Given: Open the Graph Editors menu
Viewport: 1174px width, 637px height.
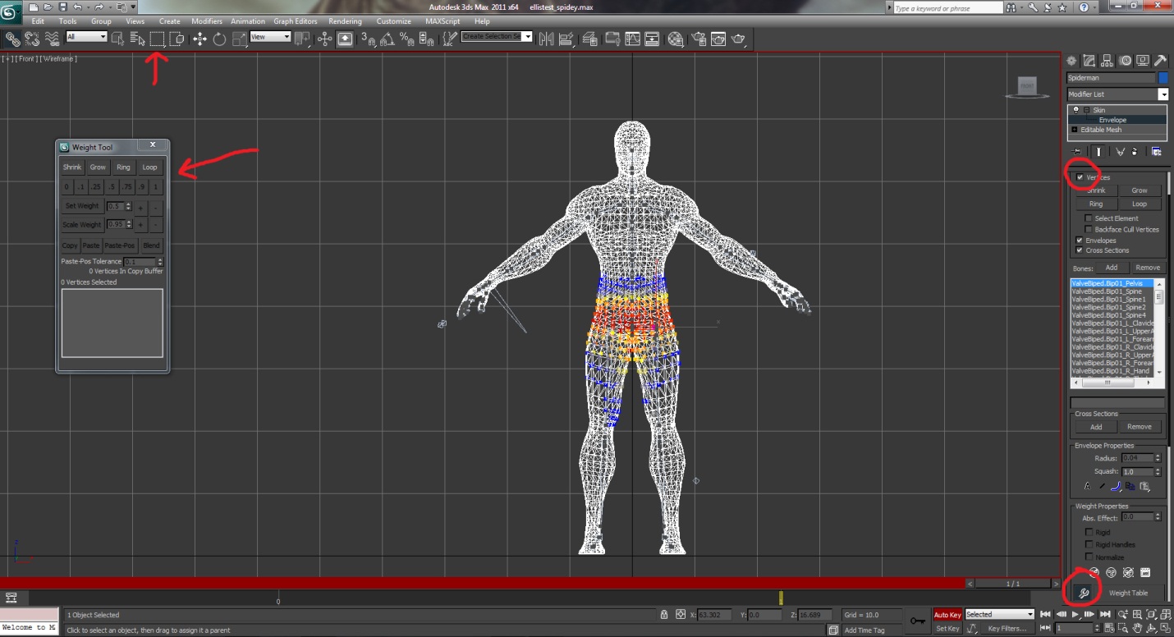Looking at the screenshot, I should 296,21.
